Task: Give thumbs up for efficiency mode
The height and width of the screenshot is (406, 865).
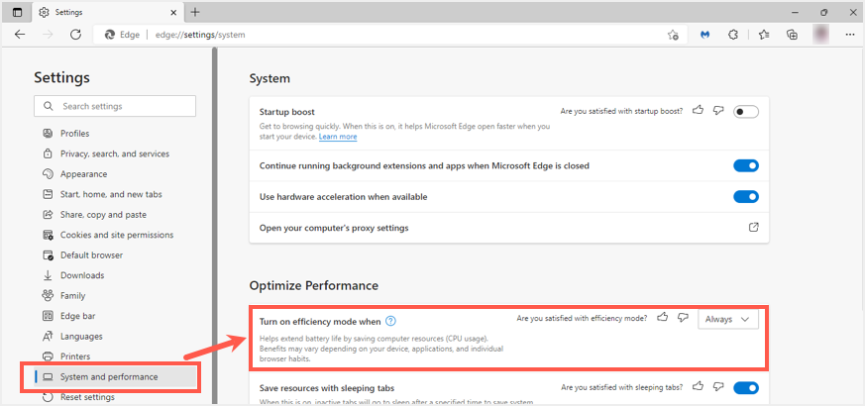Action: tap(663, 317)
